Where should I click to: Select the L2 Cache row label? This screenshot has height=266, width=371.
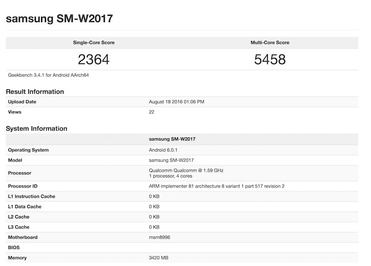tap(19, 217)
